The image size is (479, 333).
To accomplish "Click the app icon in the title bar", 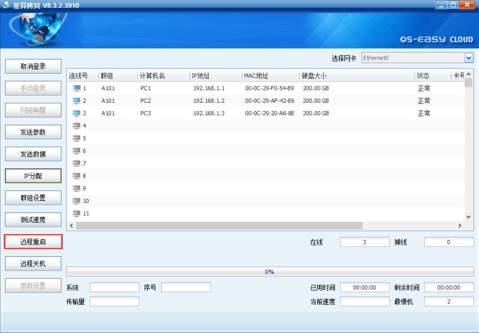I will click(x=6, y=5).
